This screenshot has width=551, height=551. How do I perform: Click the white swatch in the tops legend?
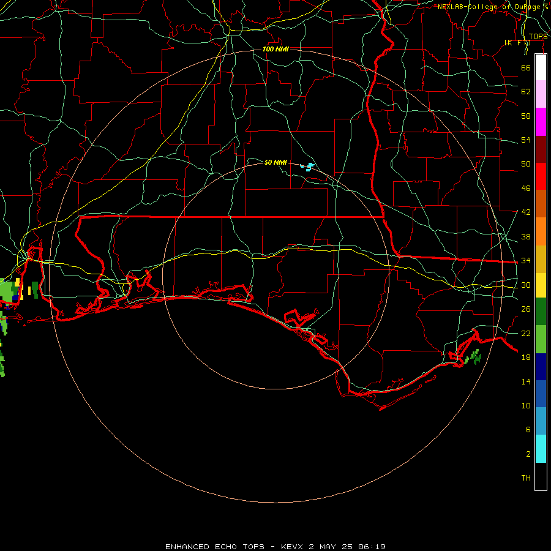tap(541, 67)
